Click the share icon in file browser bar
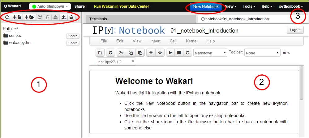 (x=40, y=17)
